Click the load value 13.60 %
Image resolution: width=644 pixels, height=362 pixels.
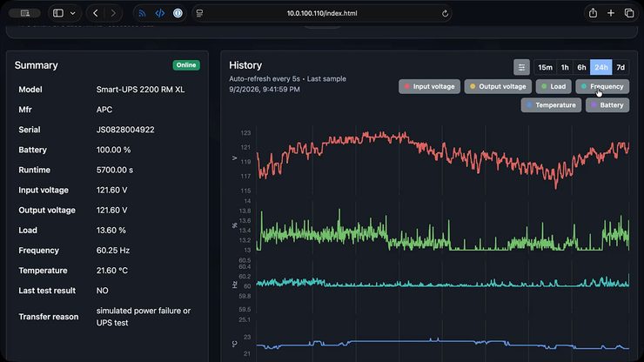pyautogui.click(x=111, y=231)
